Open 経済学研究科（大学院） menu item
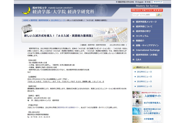 [x=147, y=55]
